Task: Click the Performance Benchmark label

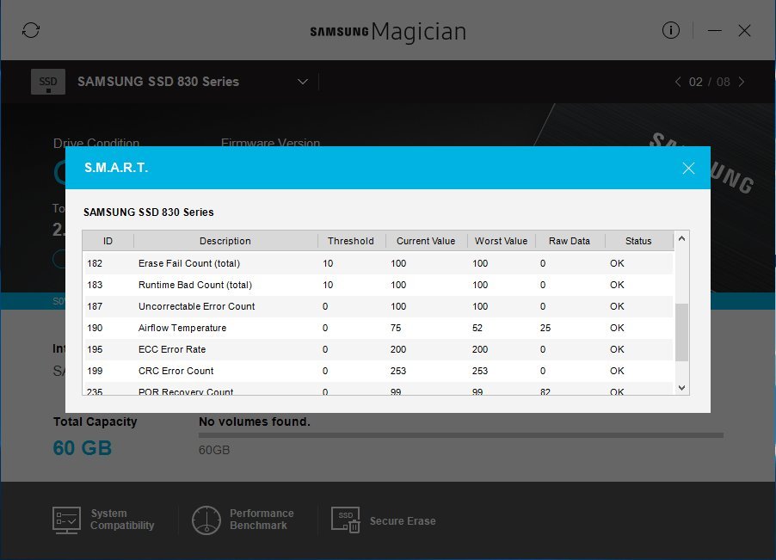Action: click(x=262, y=520)
